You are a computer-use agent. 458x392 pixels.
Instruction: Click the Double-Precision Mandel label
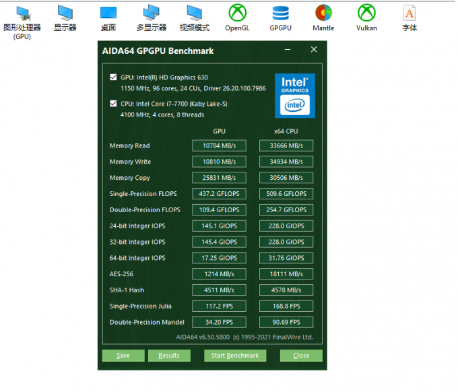(147, 322)
